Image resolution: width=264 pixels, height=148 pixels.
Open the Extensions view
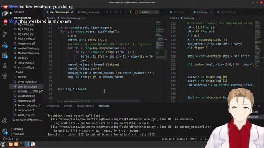[5, 55]
